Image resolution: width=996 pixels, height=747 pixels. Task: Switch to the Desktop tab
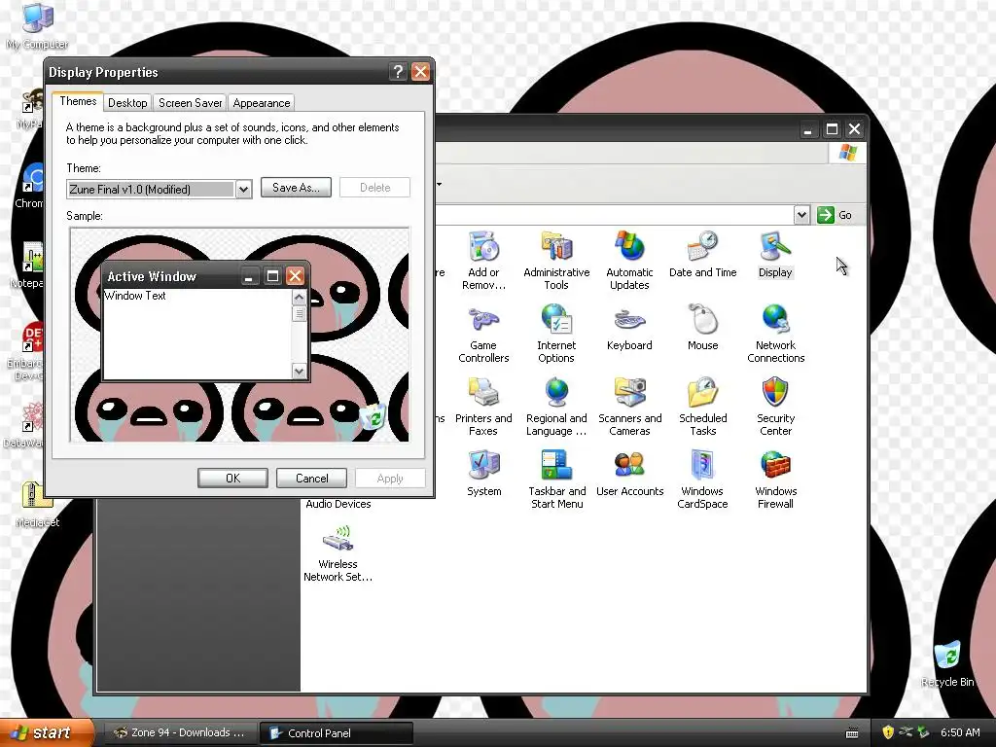click(x=127, y=103)
